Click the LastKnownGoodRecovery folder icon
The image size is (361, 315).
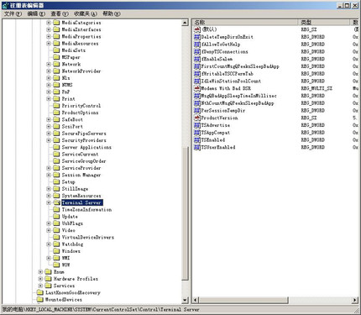40,292
